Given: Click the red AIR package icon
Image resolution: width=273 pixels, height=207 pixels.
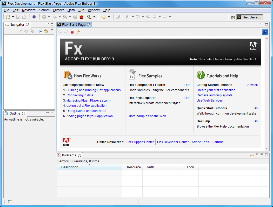Looking at the screenshot, I should click(x=81, y=17).
